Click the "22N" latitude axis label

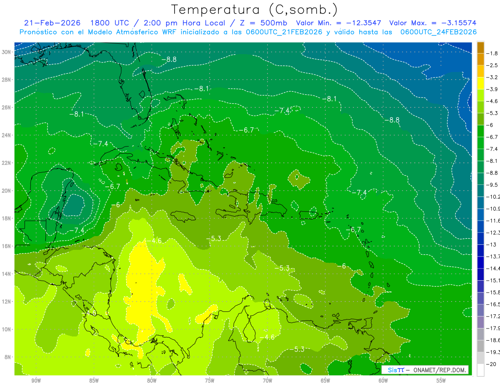[7, 163]
